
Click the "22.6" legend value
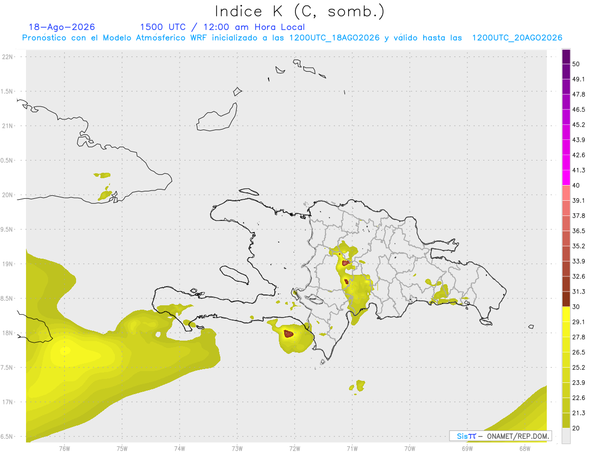pyautogui.click(x=578, y=398)
